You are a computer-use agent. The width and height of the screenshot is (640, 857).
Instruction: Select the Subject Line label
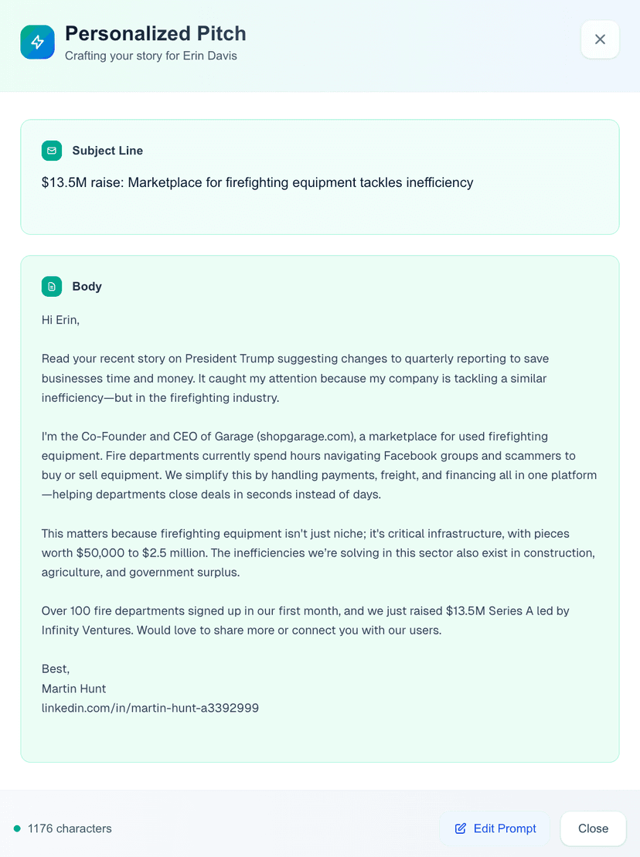[x=107, y=151]
